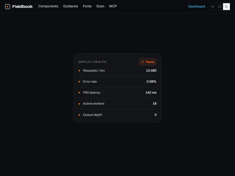Image resolution: width=235 pixels, height=176 pixels.
Task: Click the orange dot beside Error rate
Action: (x=79, y=81)
